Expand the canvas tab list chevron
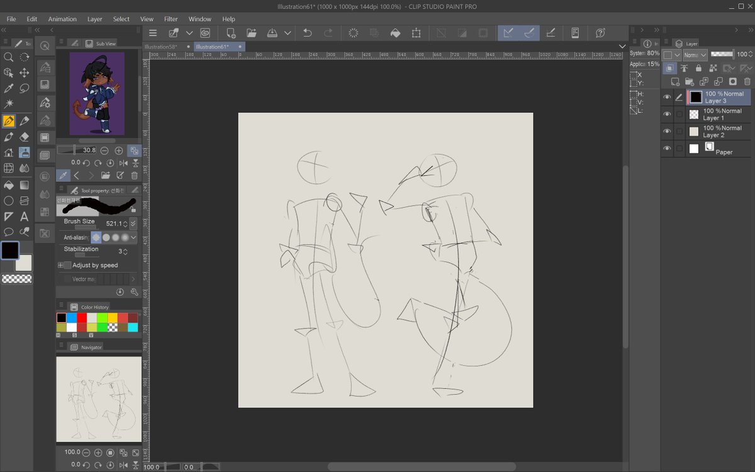 622,47
